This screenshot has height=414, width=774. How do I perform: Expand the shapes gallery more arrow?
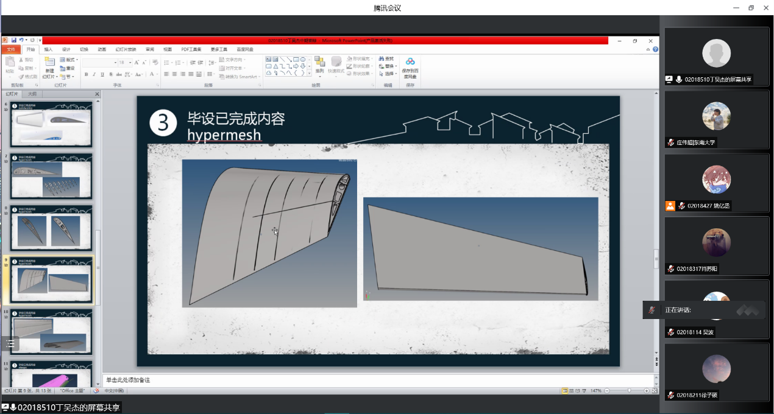coord(309,73)
